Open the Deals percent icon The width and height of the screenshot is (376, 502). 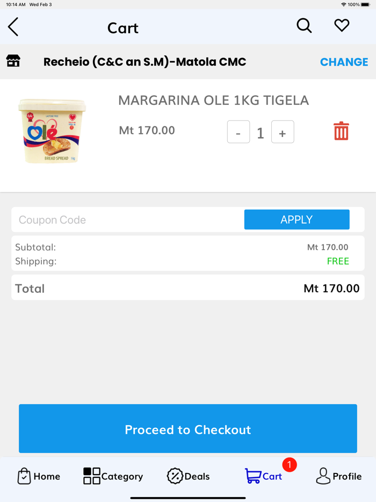click(x=187, y=476)
